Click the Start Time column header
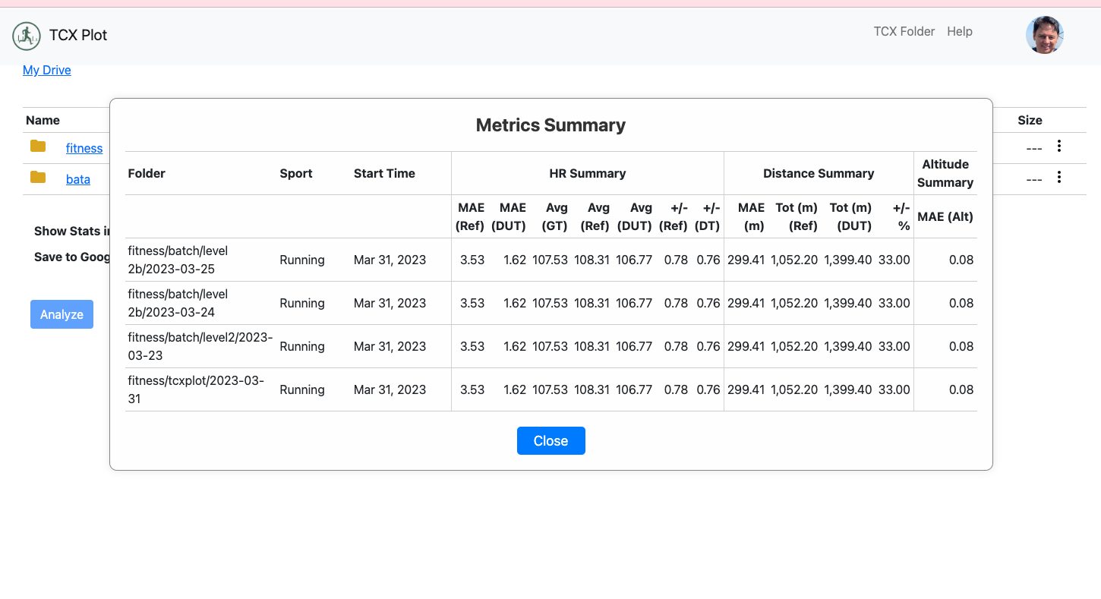Screen dimensions: 1101x599 384,173
